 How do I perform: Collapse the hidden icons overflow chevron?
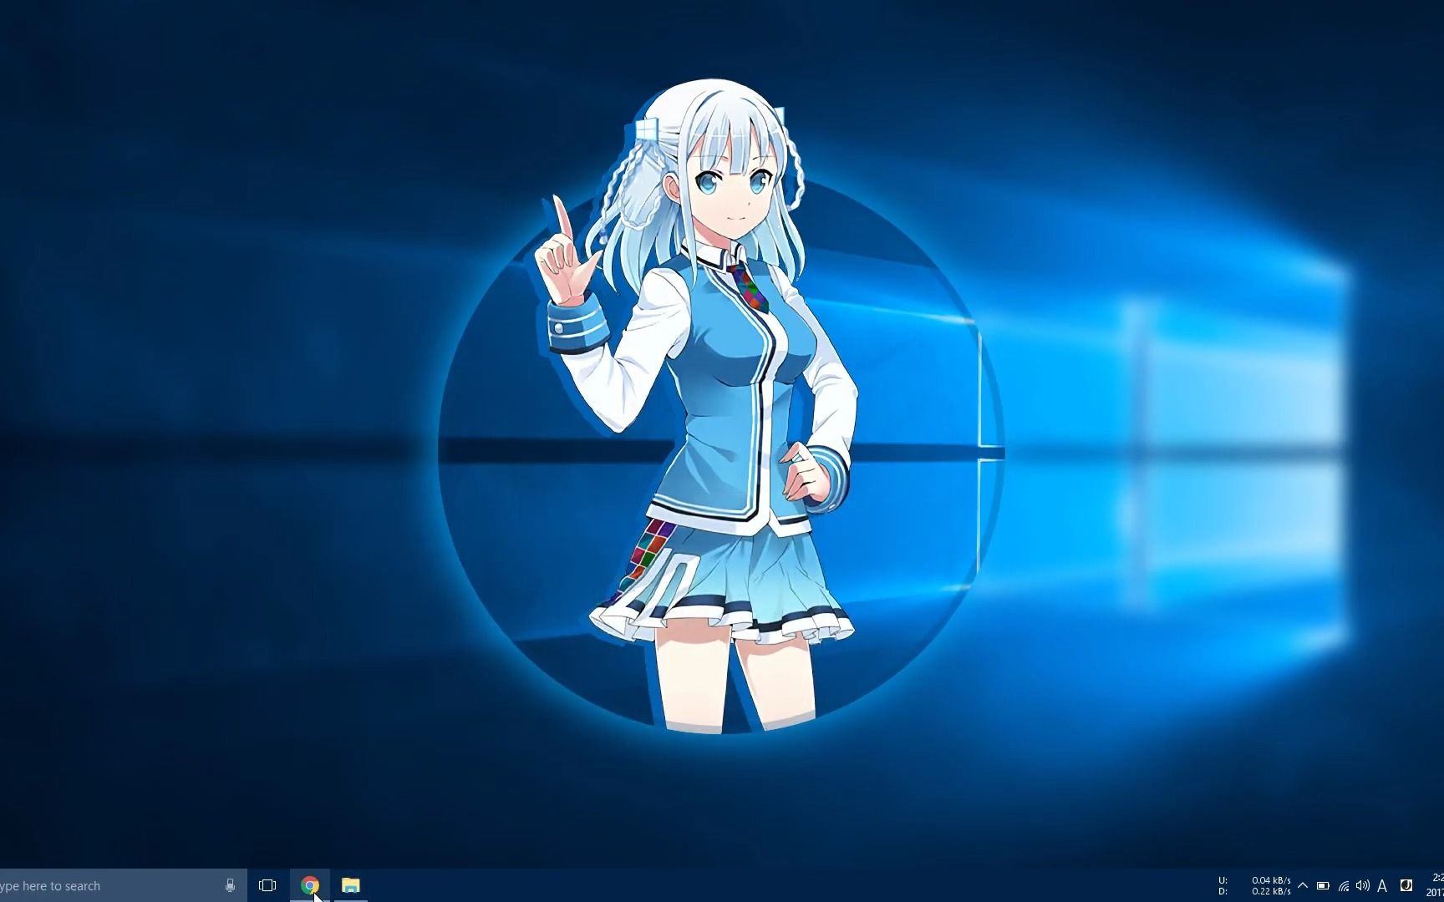[1302, 885]
